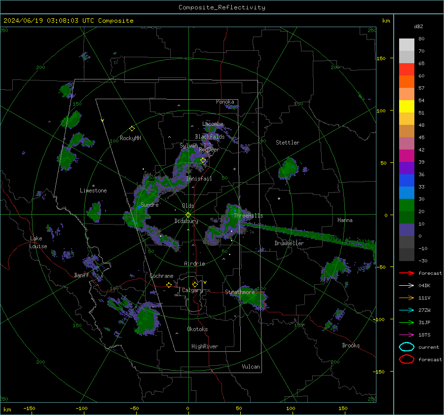444x415 pixels.
Task: Click the Strathmore city label
Action: pos(240,292)
